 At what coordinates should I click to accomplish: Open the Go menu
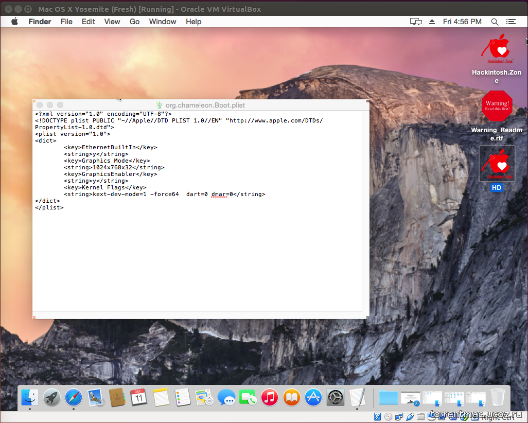point(134,22)
